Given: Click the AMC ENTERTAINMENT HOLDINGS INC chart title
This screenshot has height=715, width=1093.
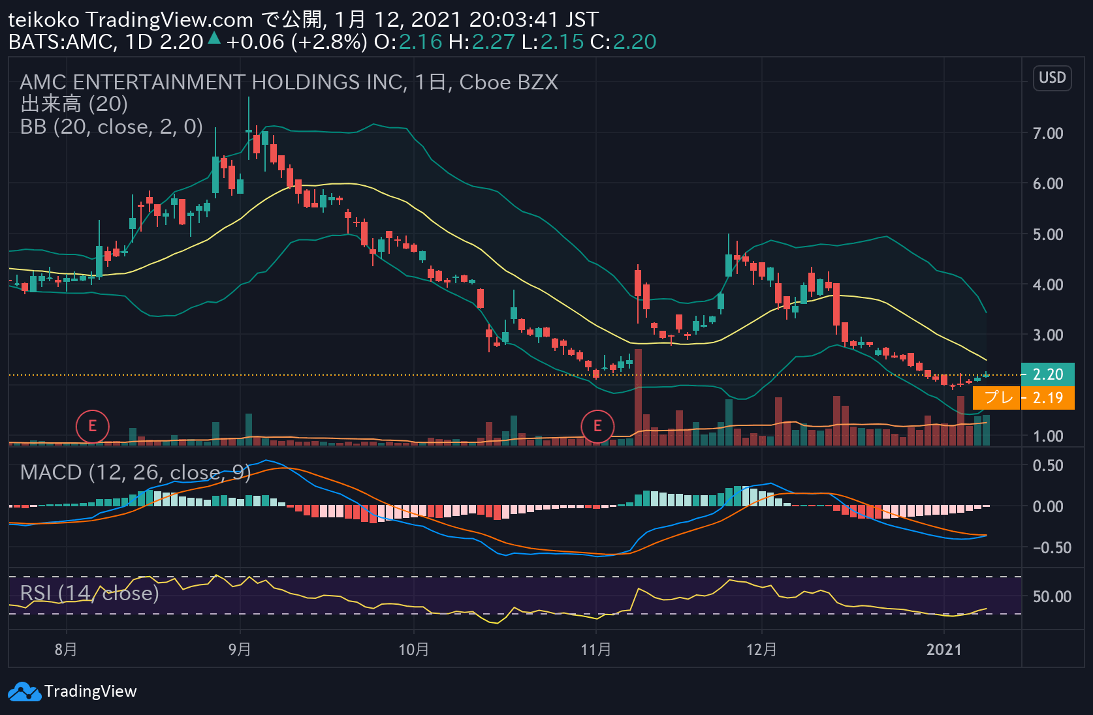Looking at the screenshot, I should tap(289, 82).
